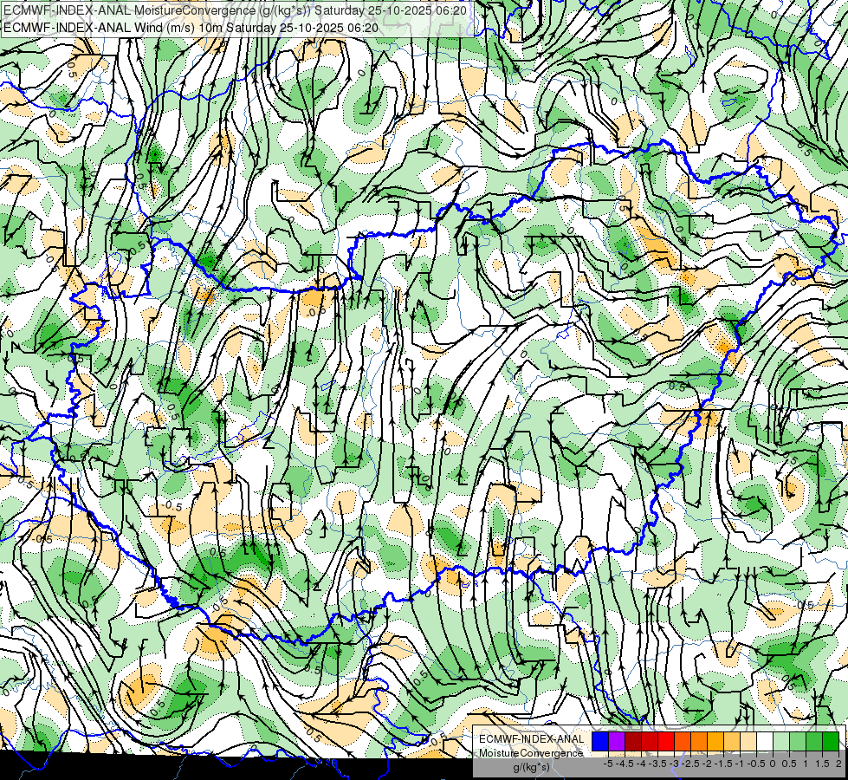
Task: Click the lightest green legend swatch from 0 to 0.5
Action: click(x=781, y=742)
